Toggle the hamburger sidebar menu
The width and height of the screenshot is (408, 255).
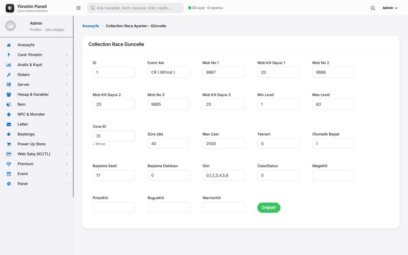tap(78, 8)
